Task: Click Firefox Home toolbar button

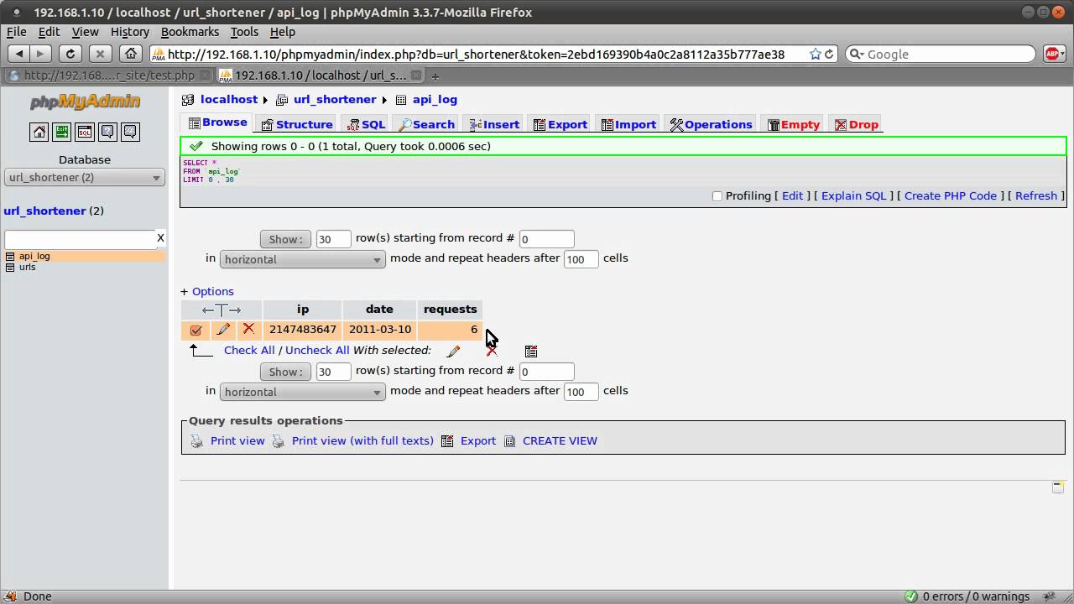Action: (130, 54)
